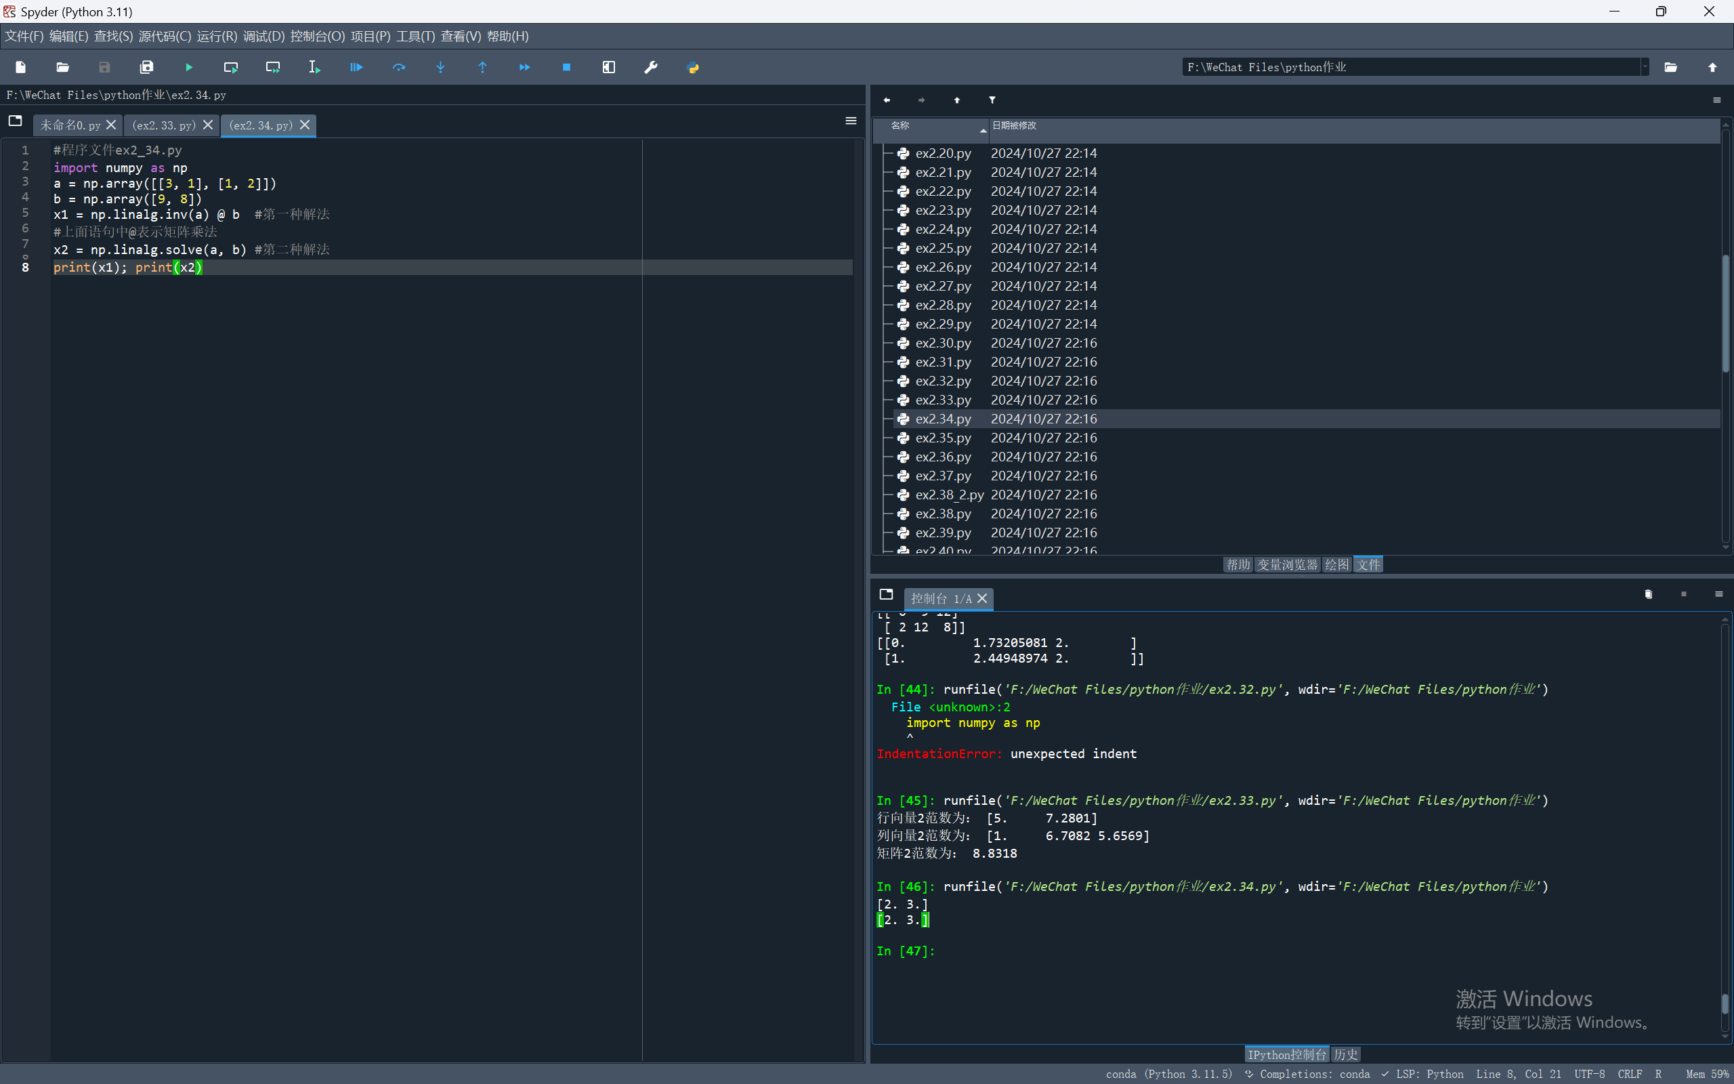Go up one folder in file explorer
Screen dimensions: 1734x1084
[x=957, y=100]
